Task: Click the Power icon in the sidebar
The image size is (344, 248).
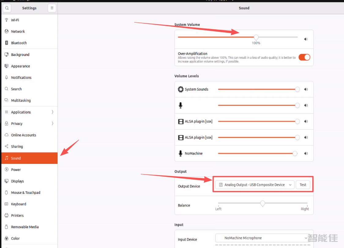Action: click(6, 170)
